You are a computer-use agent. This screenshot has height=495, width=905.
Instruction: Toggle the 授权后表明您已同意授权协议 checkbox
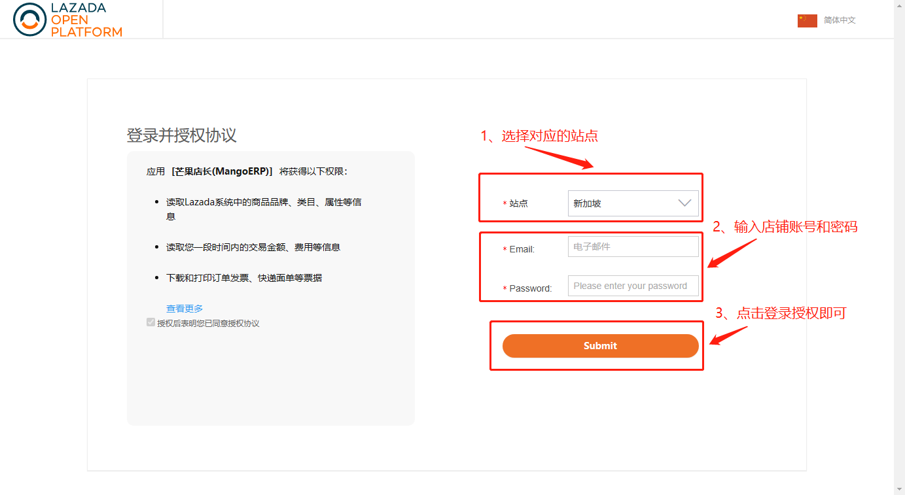[151, 322]
